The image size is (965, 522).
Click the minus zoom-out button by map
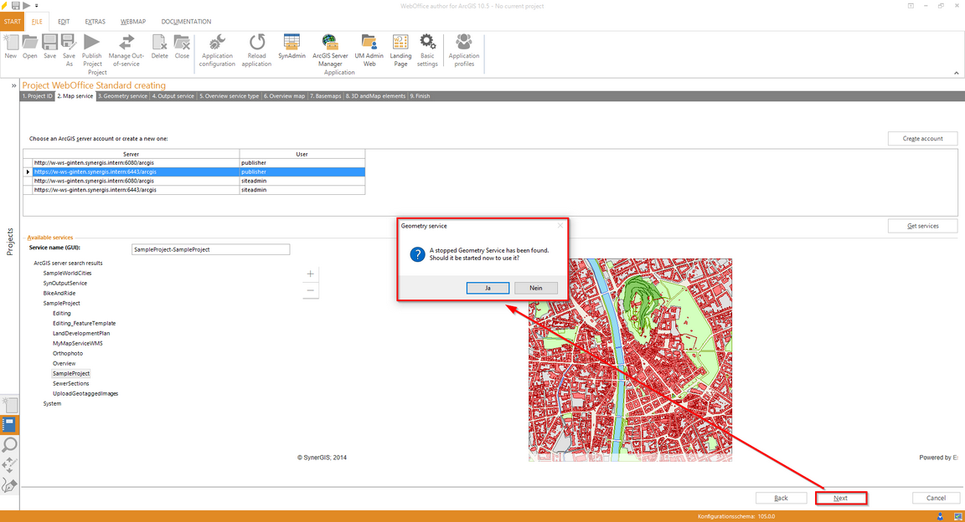point(311,290)
